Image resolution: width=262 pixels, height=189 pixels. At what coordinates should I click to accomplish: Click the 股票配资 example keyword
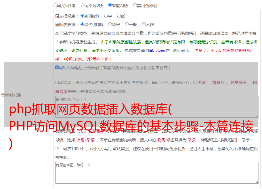239,82
